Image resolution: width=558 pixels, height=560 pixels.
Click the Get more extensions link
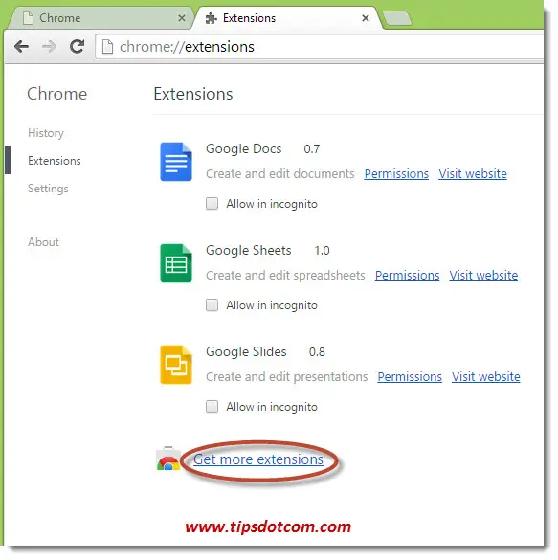[x=258, y=459]
